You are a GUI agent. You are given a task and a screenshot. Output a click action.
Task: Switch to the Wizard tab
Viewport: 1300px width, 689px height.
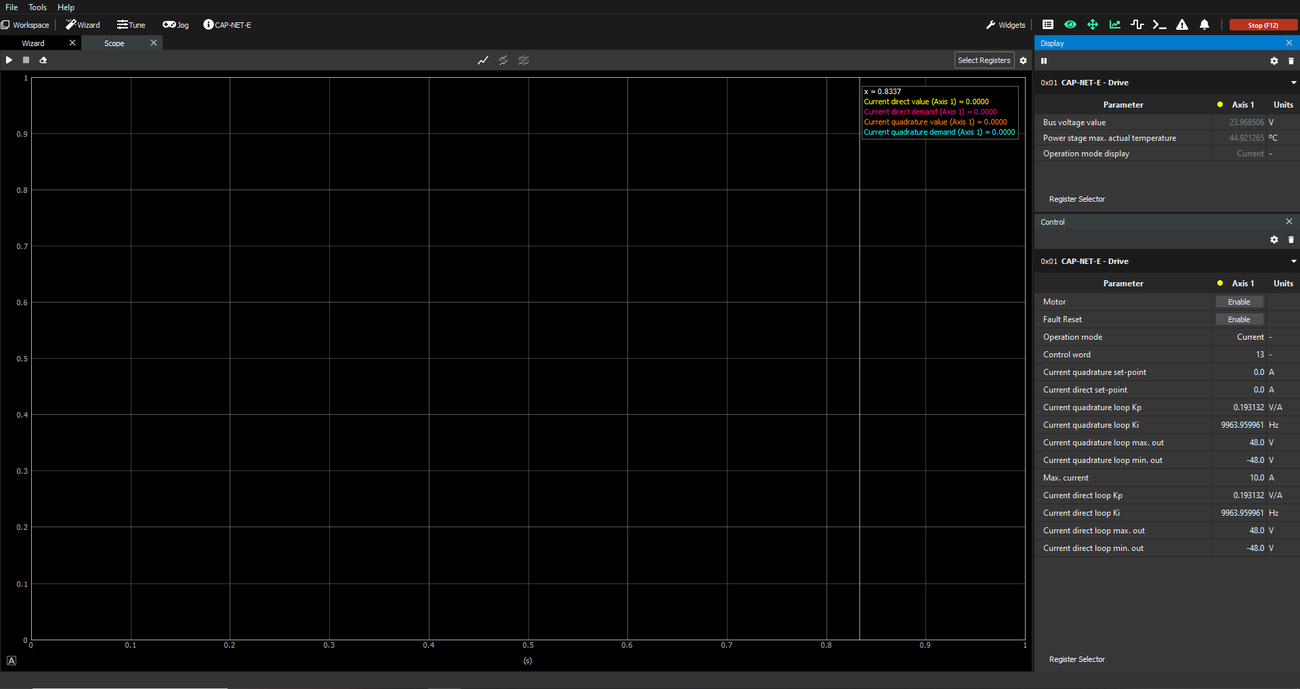tap(33, 43)
